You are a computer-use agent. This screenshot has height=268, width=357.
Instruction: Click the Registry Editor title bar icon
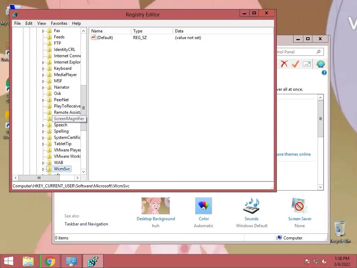click(15, 15)
